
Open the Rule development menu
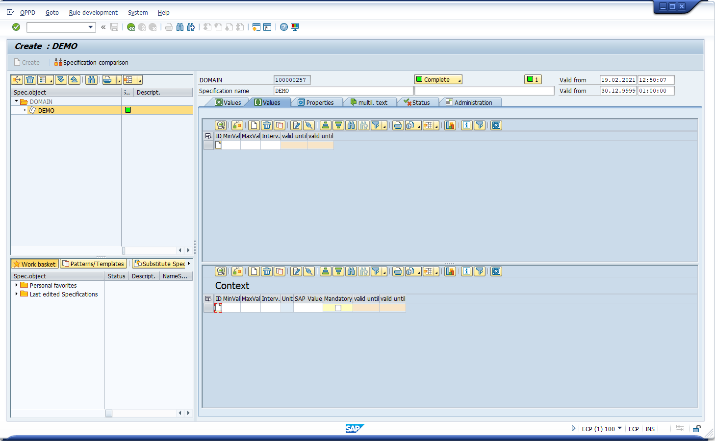[93, 13]
